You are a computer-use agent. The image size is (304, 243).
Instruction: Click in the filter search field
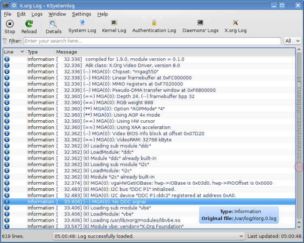click(x=152, y=41)
